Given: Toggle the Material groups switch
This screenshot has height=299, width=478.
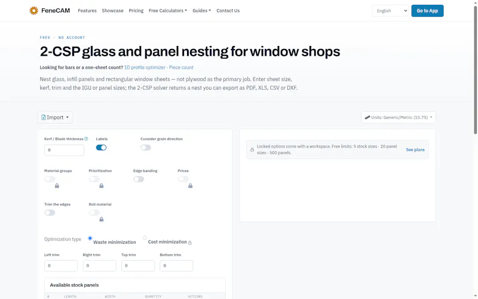Looking at the screenshot, I should pyautogui.click(x=50, y=179).
